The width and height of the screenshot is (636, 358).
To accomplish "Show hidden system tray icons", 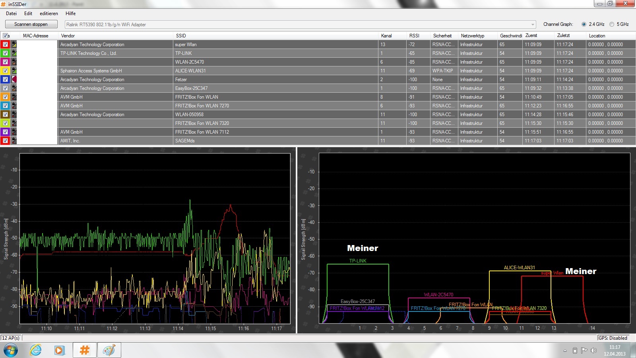I will pos(565,350).
